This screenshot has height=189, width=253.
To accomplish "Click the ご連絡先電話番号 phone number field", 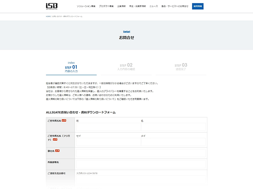I will coord(140,178).
